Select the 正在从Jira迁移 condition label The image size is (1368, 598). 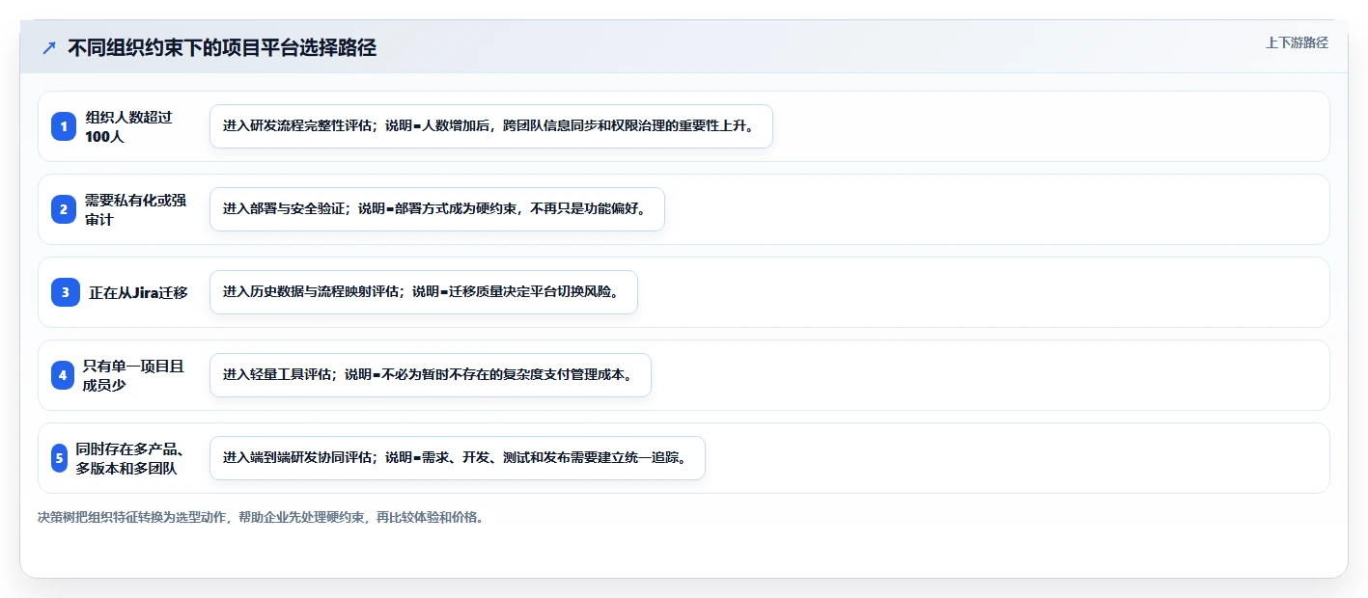pyautogui.click(x=138, y=292)
